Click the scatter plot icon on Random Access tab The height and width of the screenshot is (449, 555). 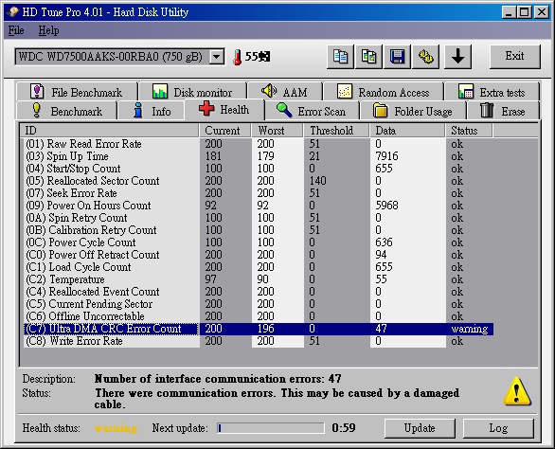[345, 91]
